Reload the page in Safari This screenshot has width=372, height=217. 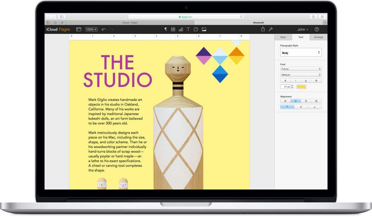tap(241, 17)
